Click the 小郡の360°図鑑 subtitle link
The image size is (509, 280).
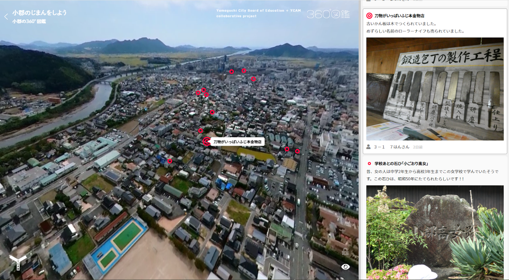coord(29,21)
